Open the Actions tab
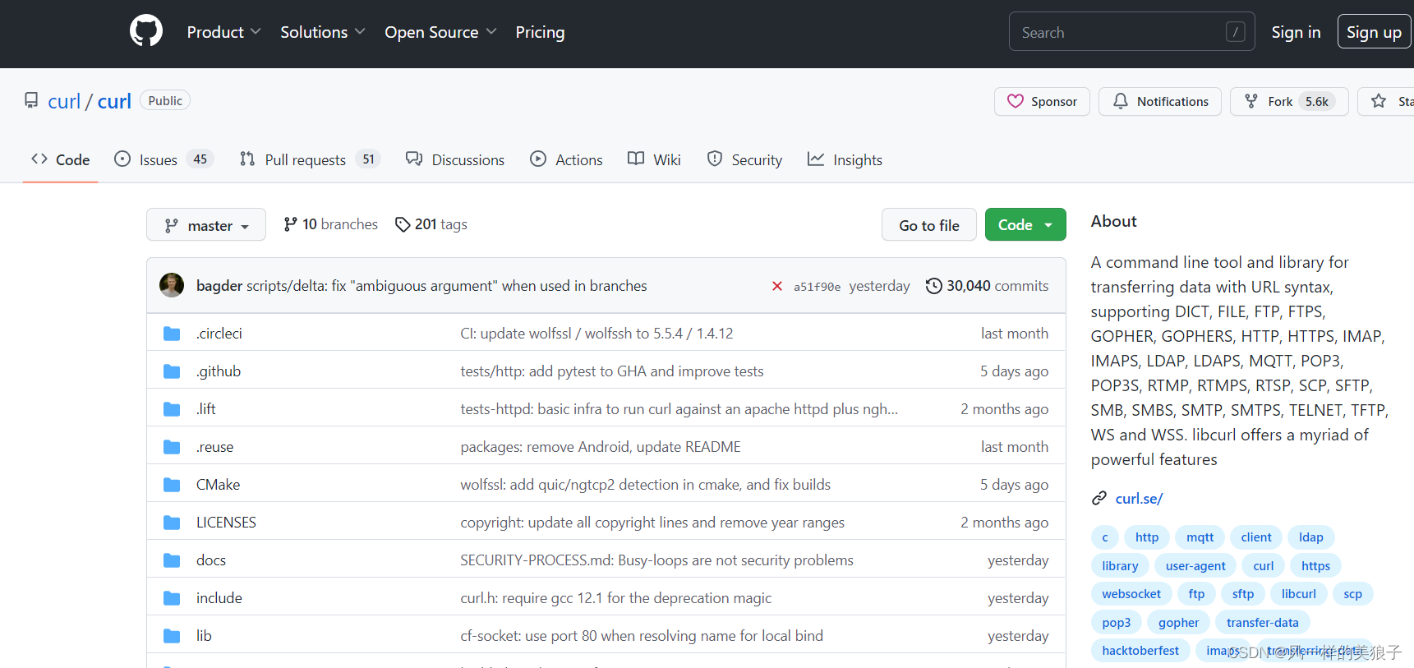This screenshot has width=1414, height=668. tap(566, 159)
